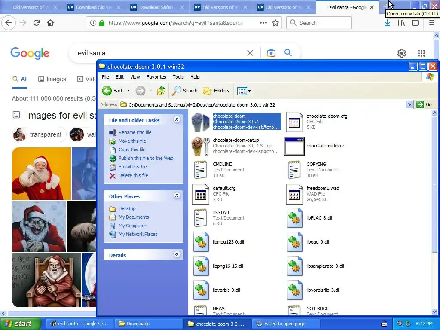Expand the Details panel
This screenshot has width=440, height=330.
tap(177, 254)
